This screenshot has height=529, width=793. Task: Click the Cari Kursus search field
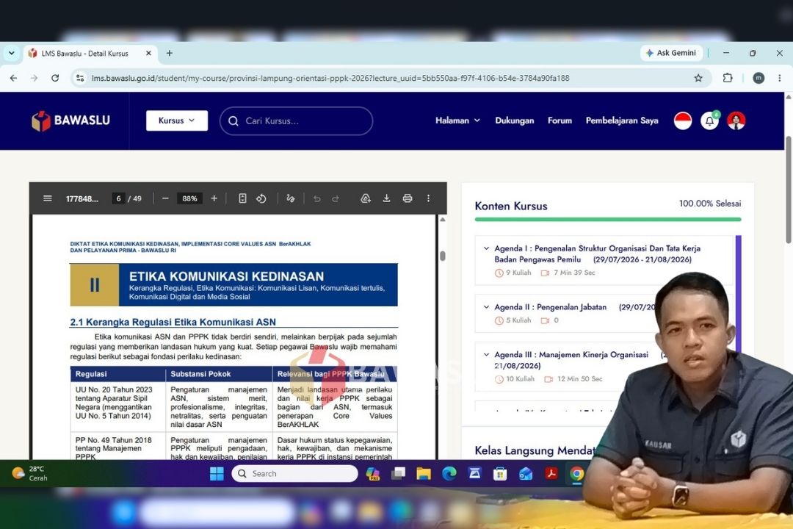[297, 121]
